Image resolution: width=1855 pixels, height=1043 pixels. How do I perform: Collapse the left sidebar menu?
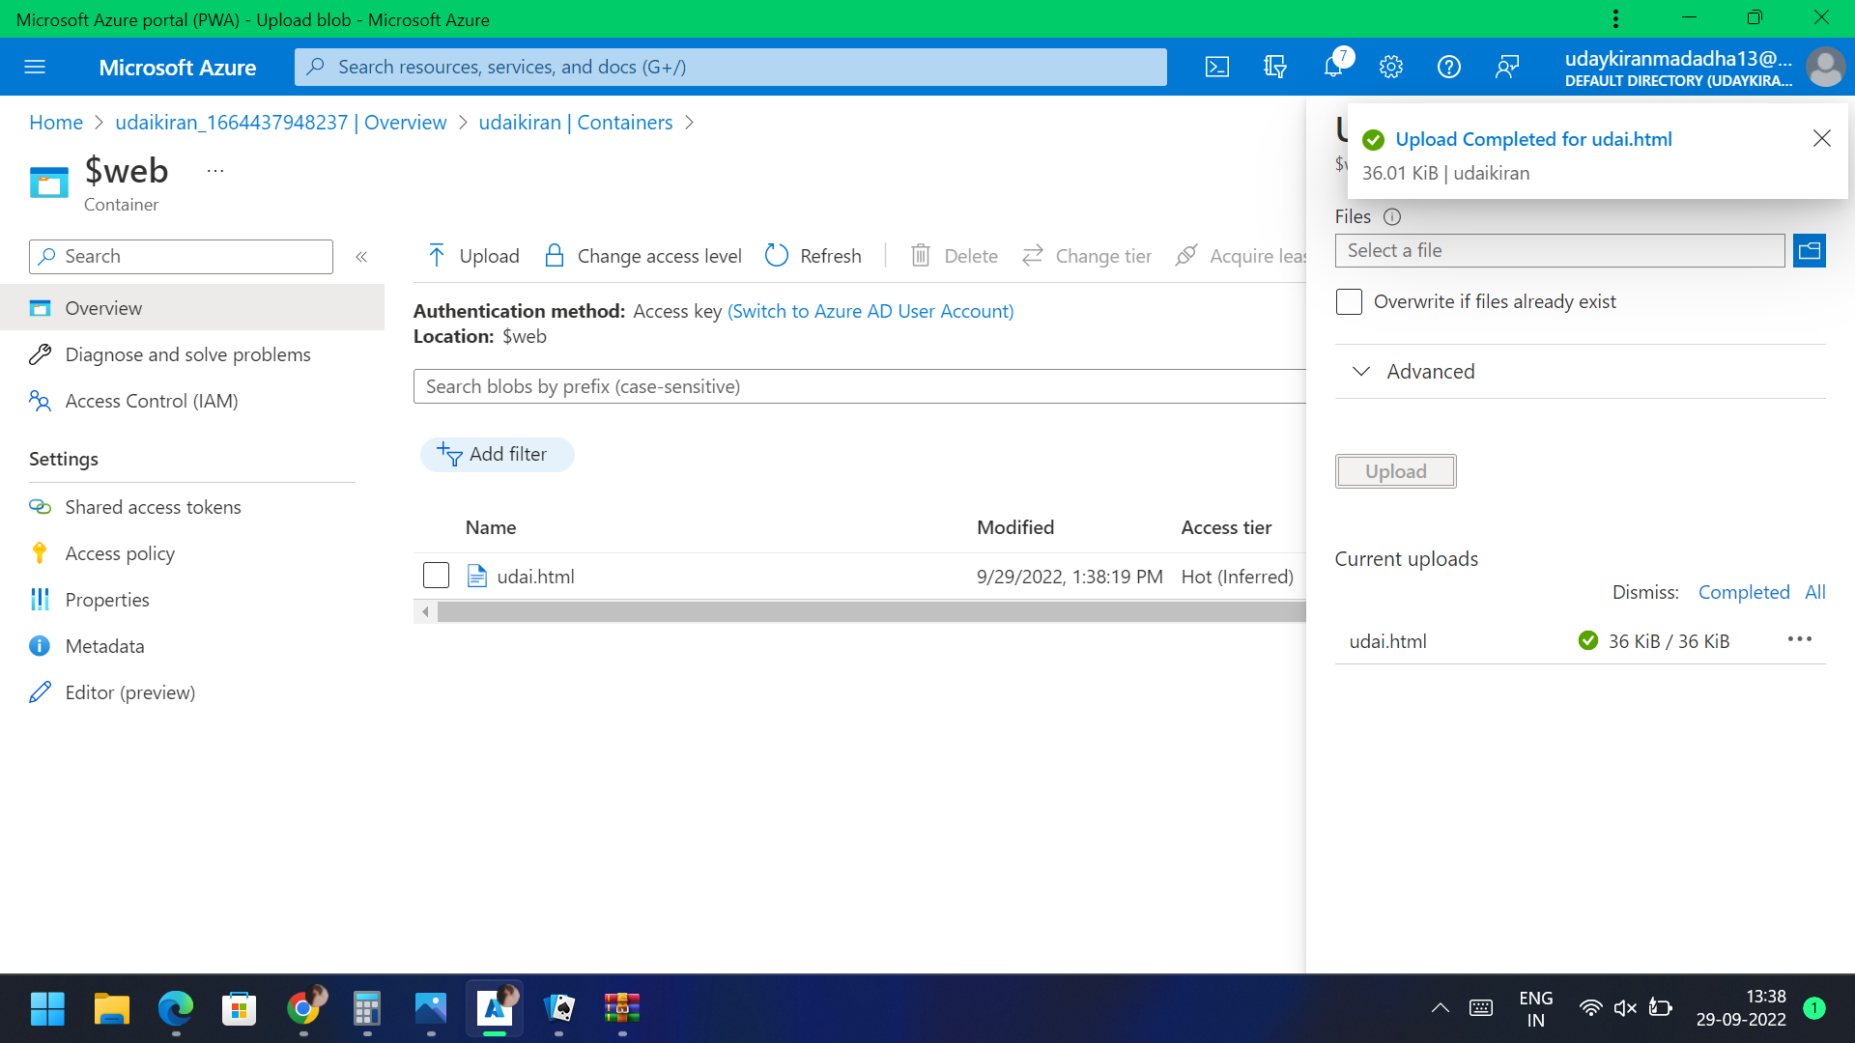(361, 257)
